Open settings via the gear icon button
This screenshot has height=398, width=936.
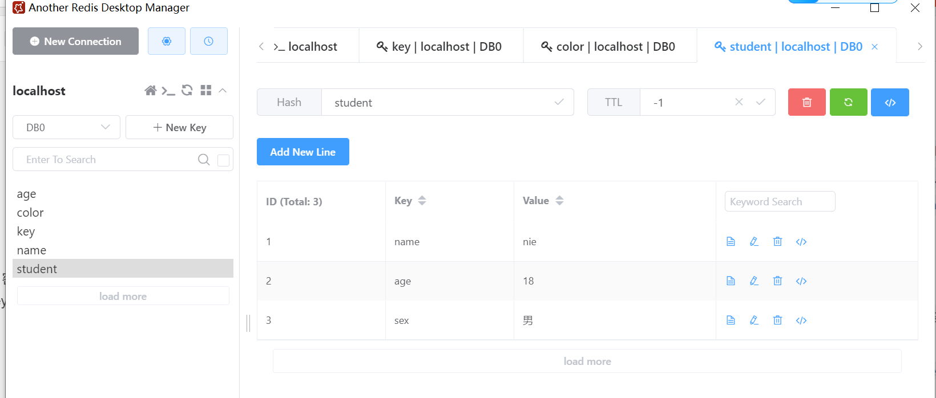click(167, 41)
